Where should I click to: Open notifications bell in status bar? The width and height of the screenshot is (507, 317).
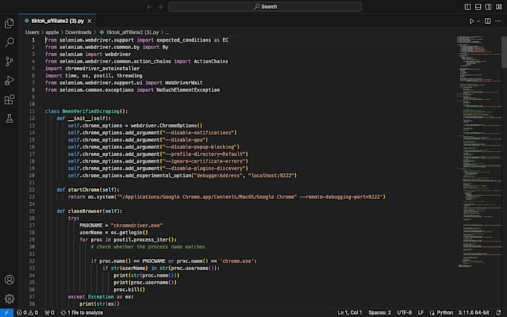tap(498, 313)
